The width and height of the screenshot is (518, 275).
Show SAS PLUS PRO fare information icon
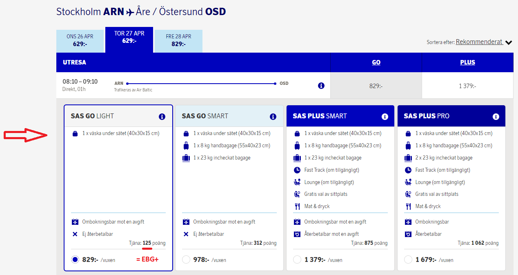(x=496, y=117)
